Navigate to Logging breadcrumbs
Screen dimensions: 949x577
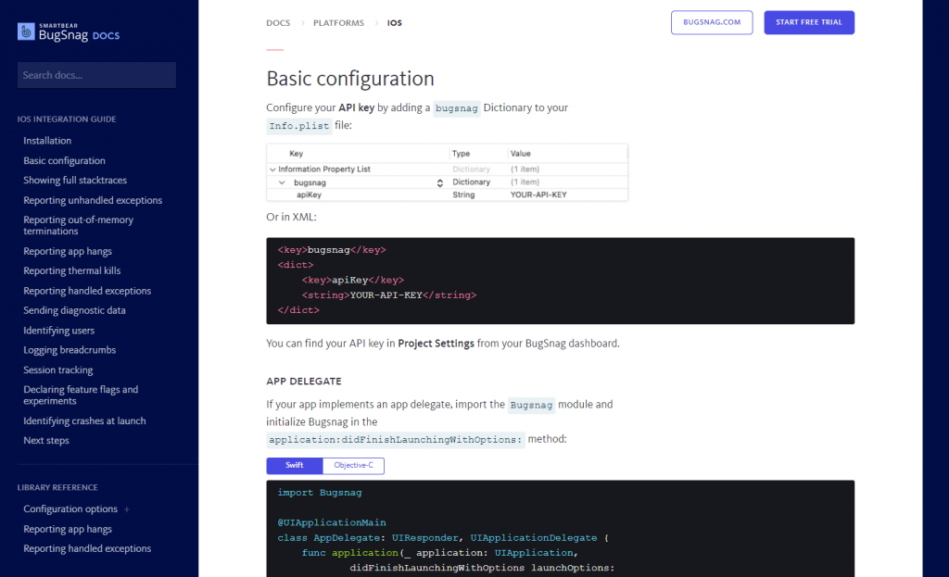[x=70, y=349]
